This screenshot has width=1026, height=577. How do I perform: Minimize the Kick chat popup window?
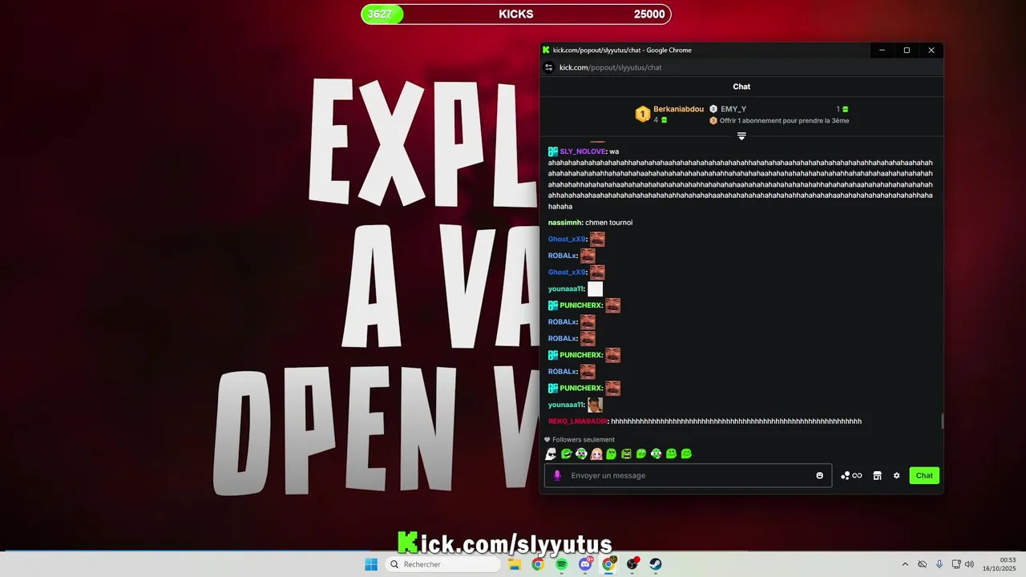882,50
